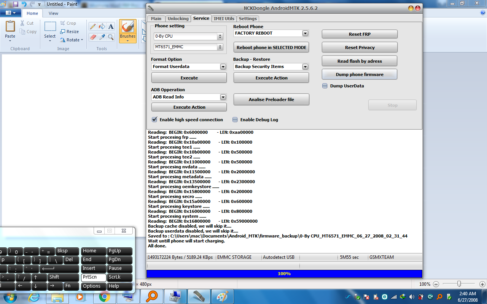
Task: Click Paint zoom in plus button
Action: click(x=482, y=284)
